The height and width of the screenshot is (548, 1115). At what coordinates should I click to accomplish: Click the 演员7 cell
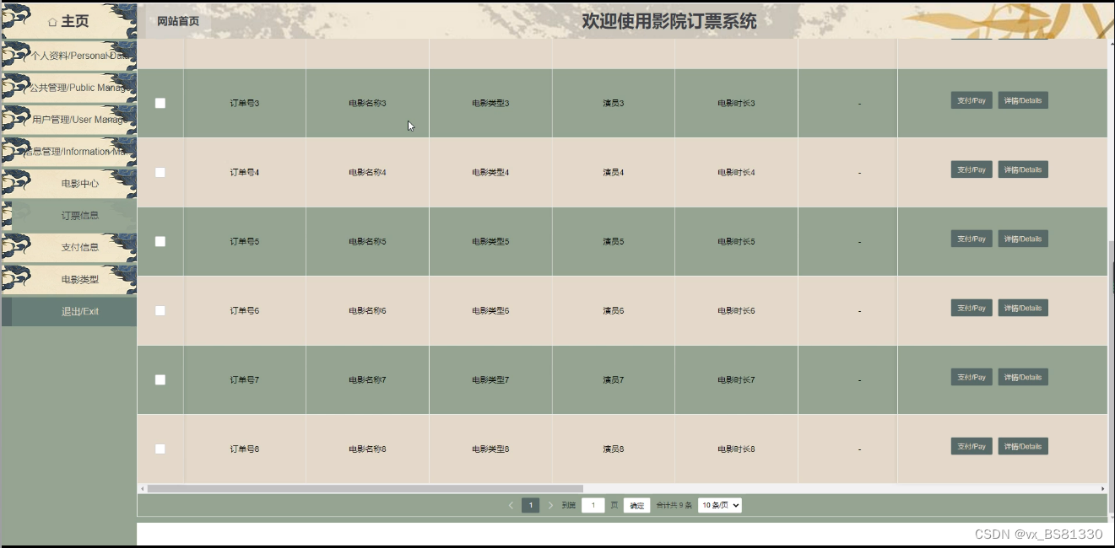pos(614,379)
